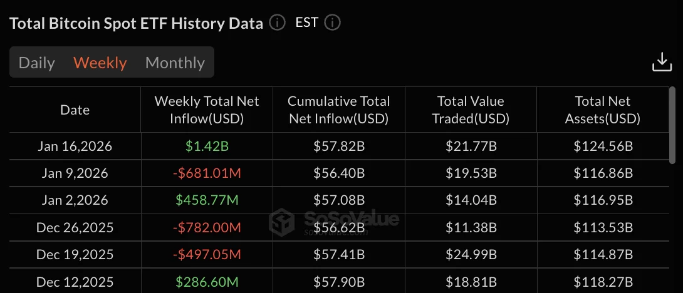Image resolution: width=683 pixels, height=293 pixels.
Task: Switch to the Daily tab
Action: point(37,63)
